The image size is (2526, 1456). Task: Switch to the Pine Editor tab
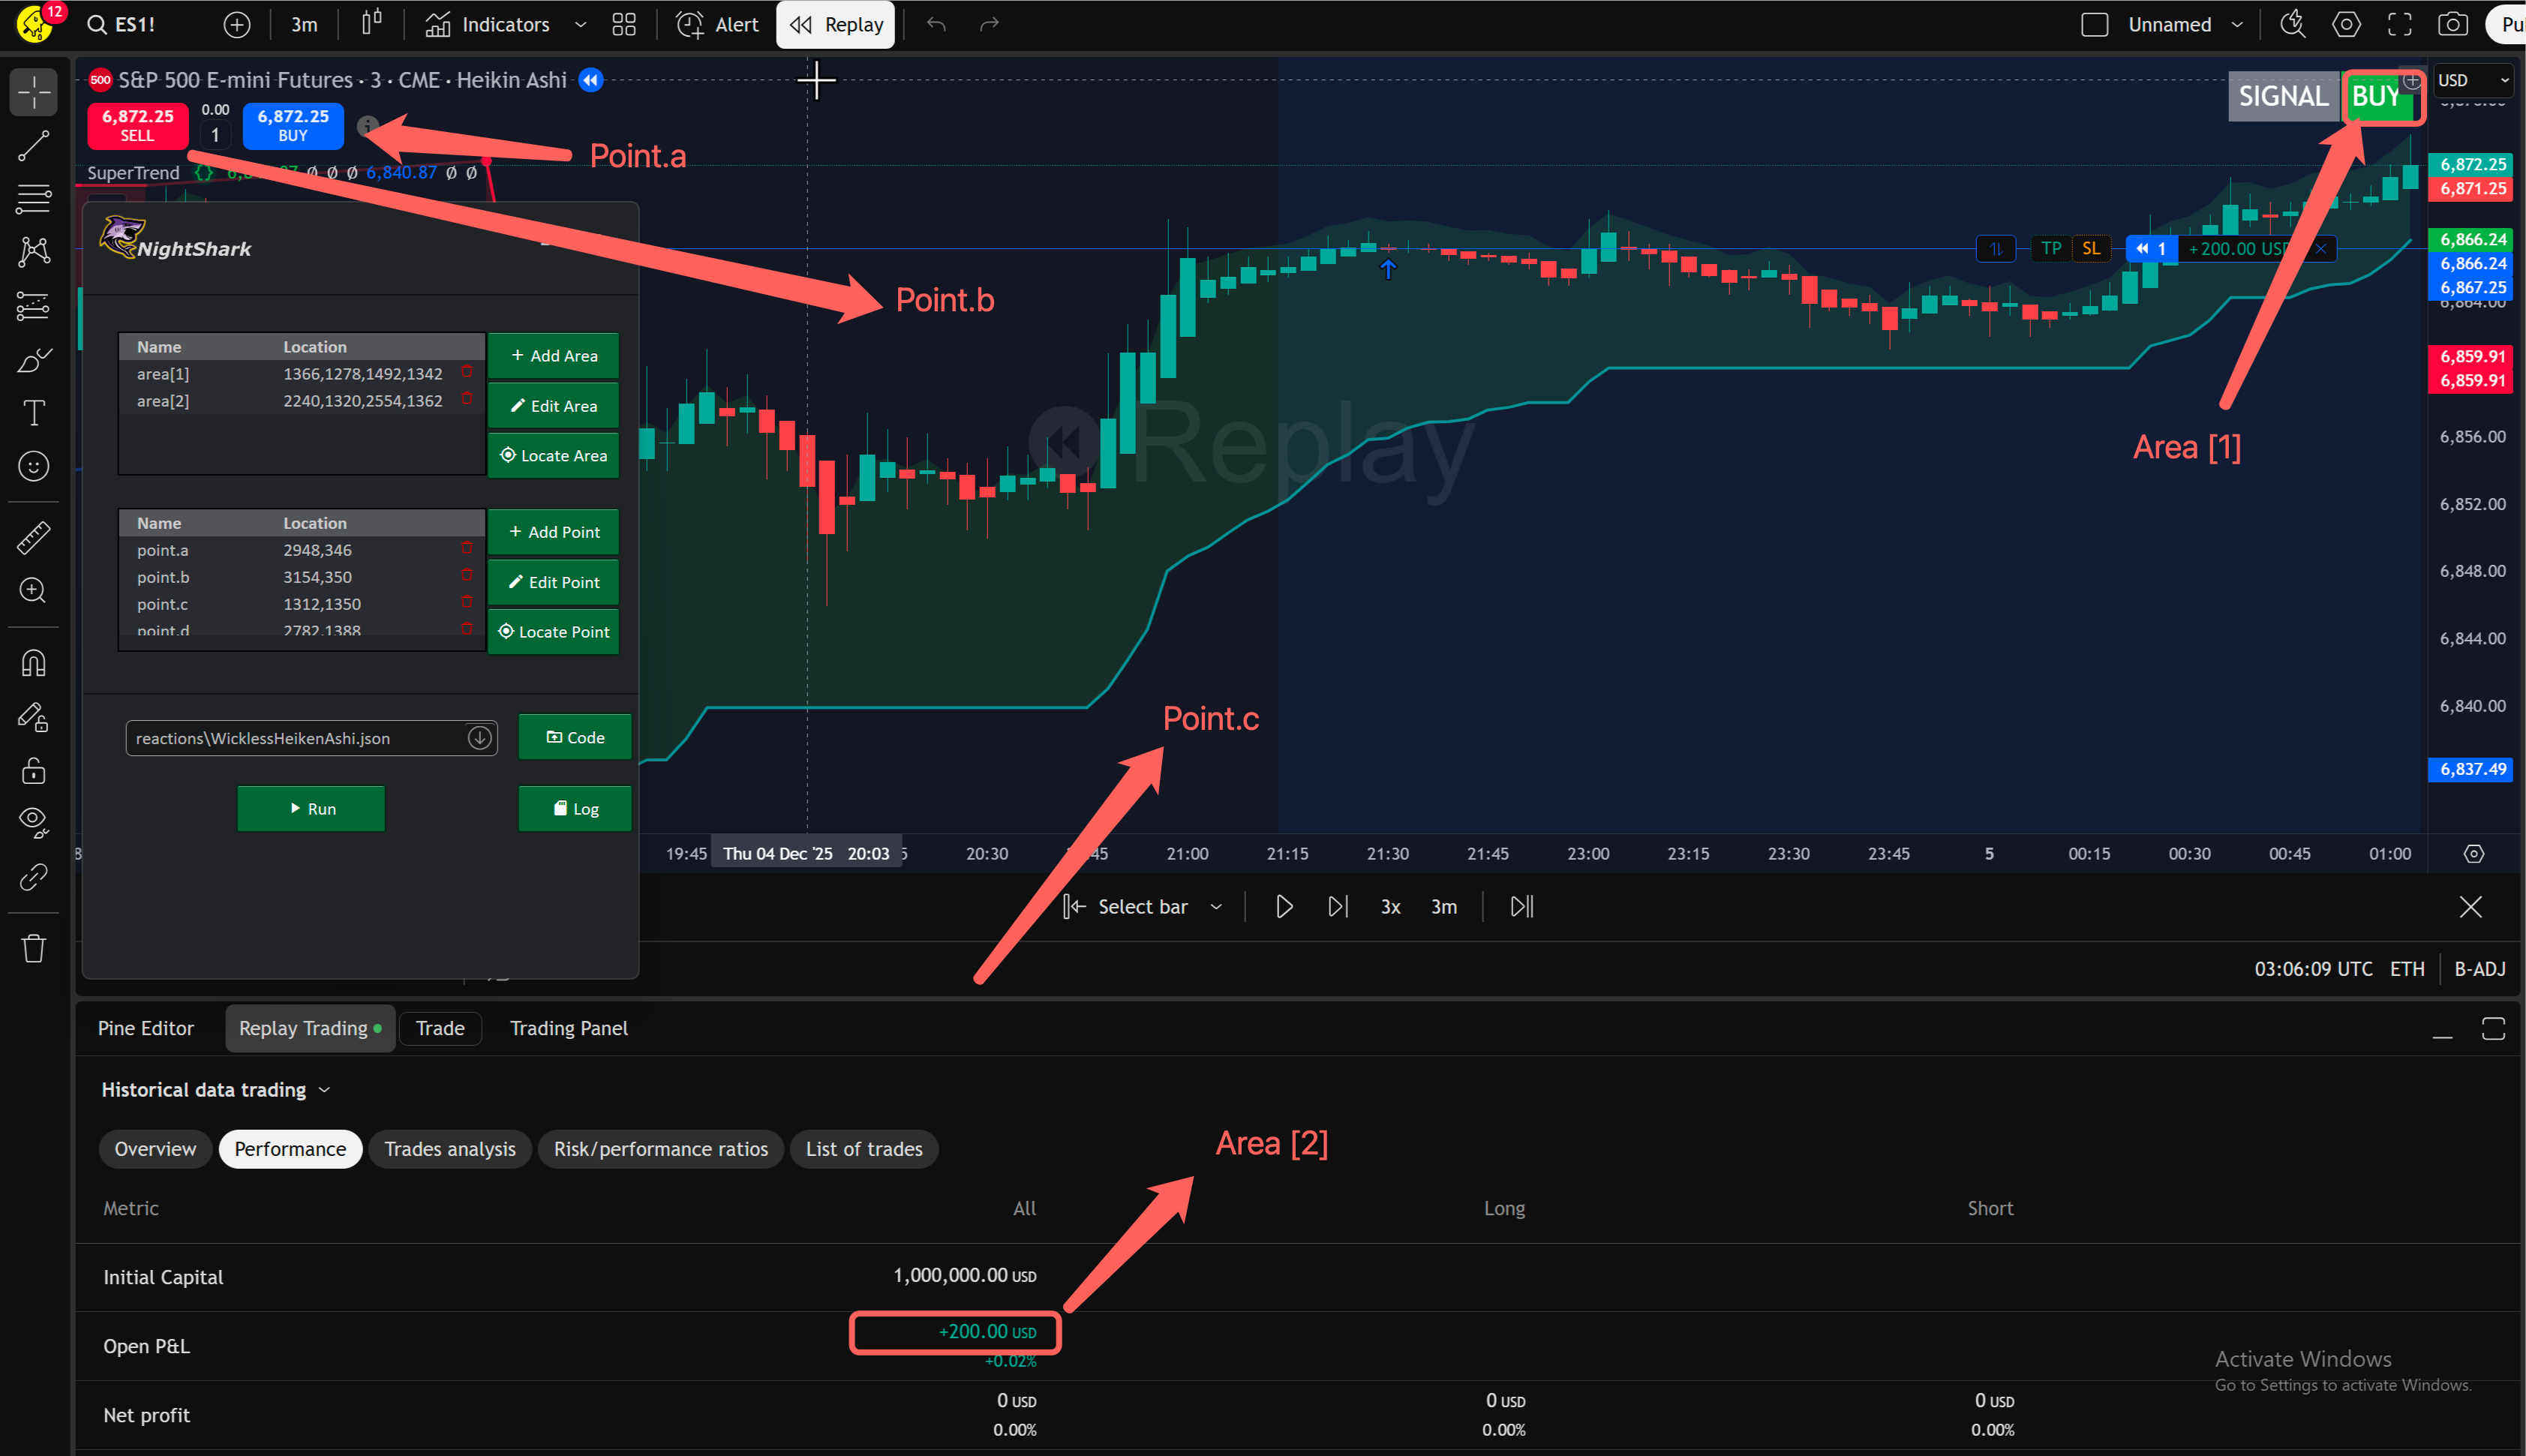pyautogui.click(x=145, y=1027)
